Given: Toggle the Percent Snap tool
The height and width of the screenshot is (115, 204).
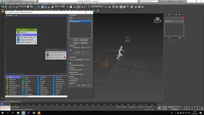Looking at the screenshot, I should point(82,7).
